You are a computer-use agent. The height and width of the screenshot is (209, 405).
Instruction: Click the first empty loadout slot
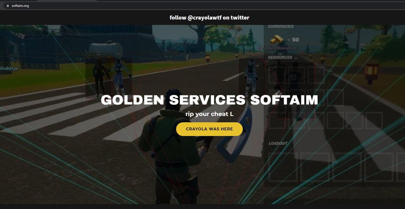point(283,167)
